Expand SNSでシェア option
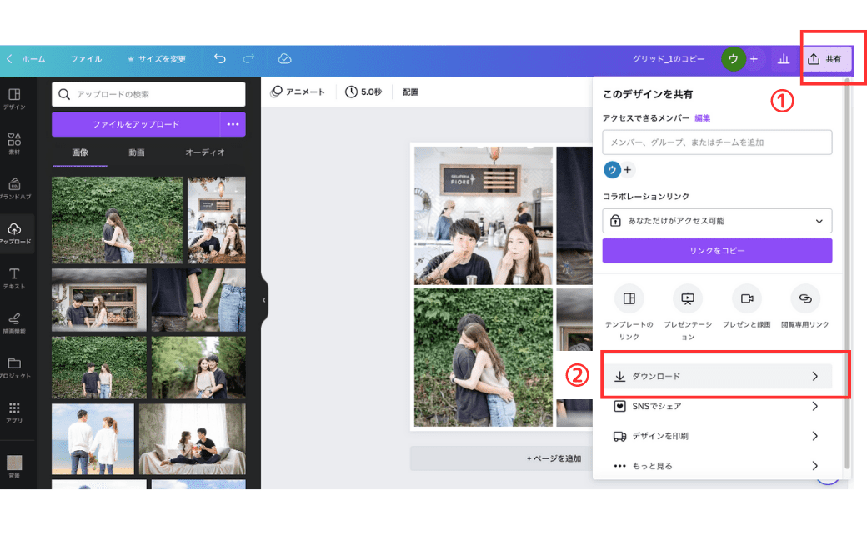The height and width of the screenshot is (535, 867). (717, 407)
